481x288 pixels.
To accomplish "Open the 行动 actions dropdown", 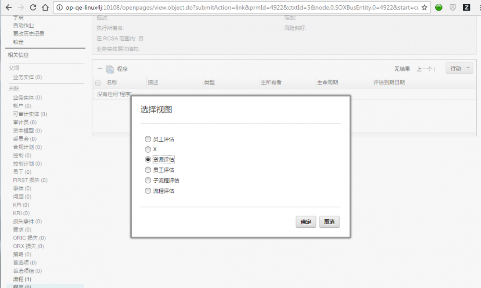I will (x=458, y=68).
